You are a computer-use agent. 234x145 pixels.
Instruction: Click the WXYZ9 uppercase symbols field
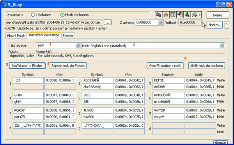[168, 110]
